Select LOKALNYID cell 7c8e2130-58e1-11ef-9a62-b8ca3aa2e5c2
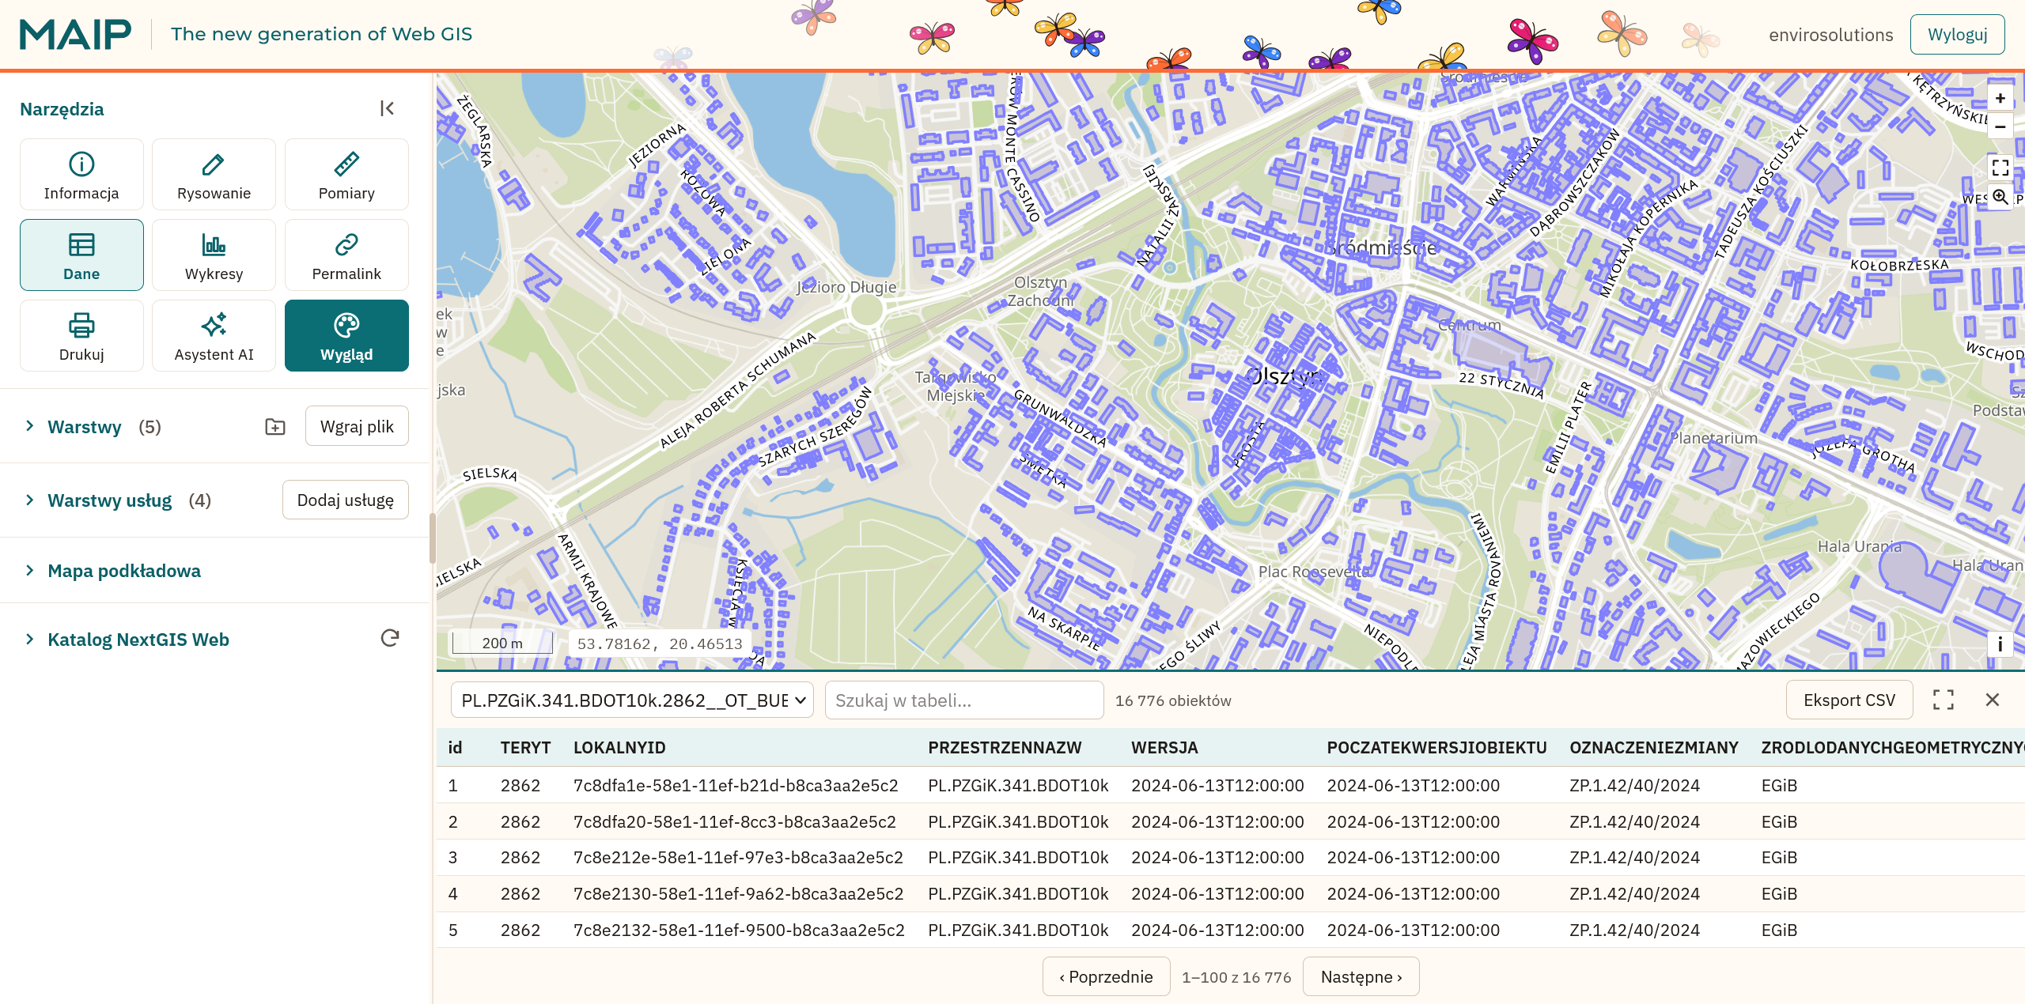2025x1004 pixels. pyautogui.click(x=738, y=894)
